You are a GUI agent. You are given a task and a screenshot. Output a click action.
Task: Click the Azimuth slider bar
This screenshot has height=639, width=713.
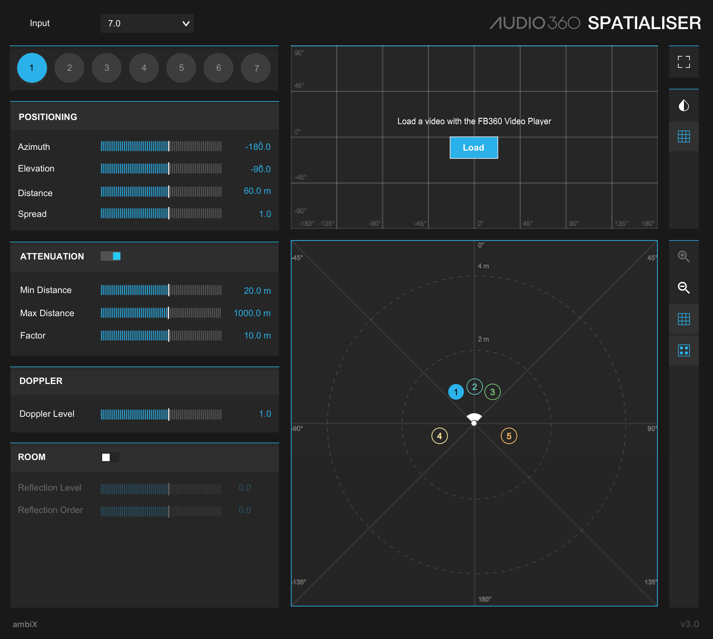click(161, 146)
